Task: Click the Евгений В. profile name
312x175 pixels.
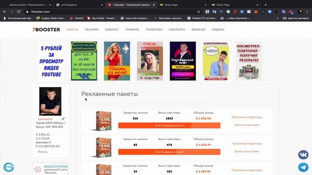Action: [45, 119]
